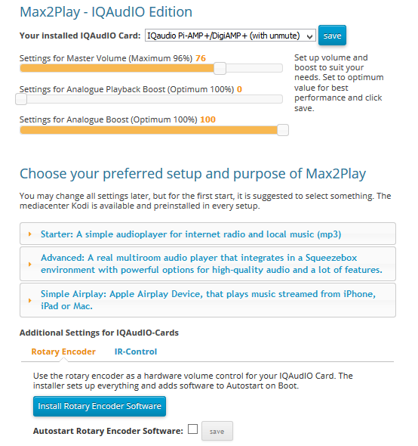The image size is (418, 446).
Task: Click the Master Volume slider handle
Action: point(220,69)
